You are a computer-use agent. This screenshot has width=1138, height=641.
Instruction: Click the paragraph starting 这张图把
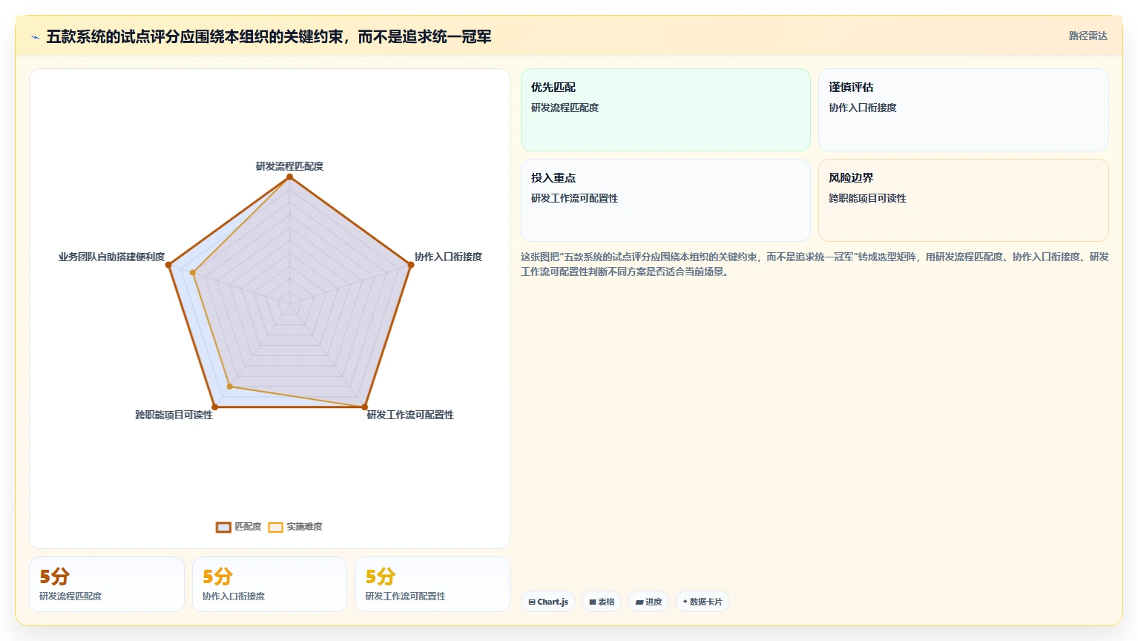tap(815, 264)
